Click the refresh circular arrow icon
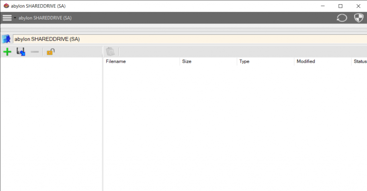This screenshot has width=367, height=191. pyautogui.click(x=342, y=18)
